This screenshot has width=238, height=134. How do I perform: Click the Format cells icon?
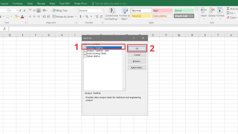tap(220, 11)
